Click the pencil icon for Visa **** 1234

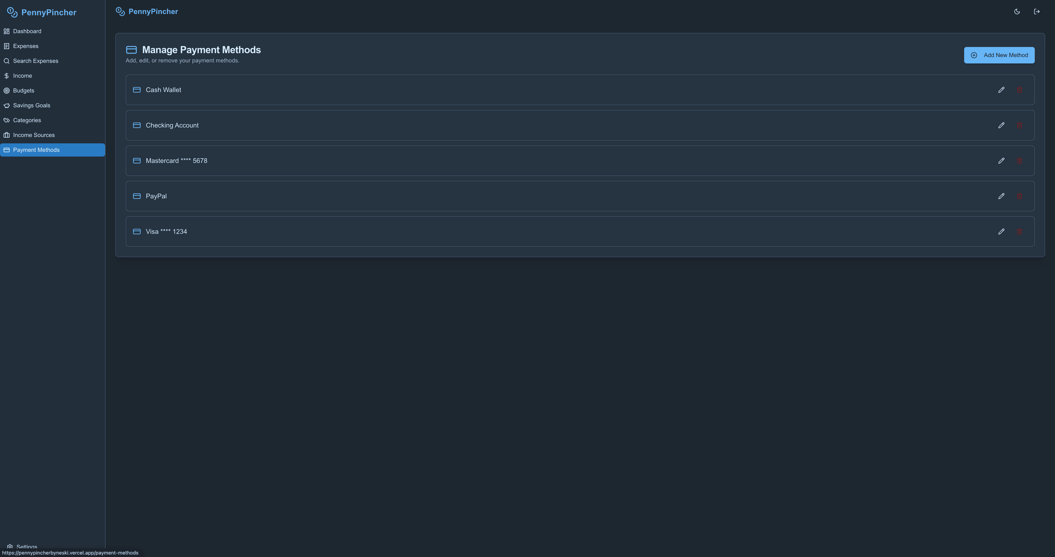(1001, 232)
